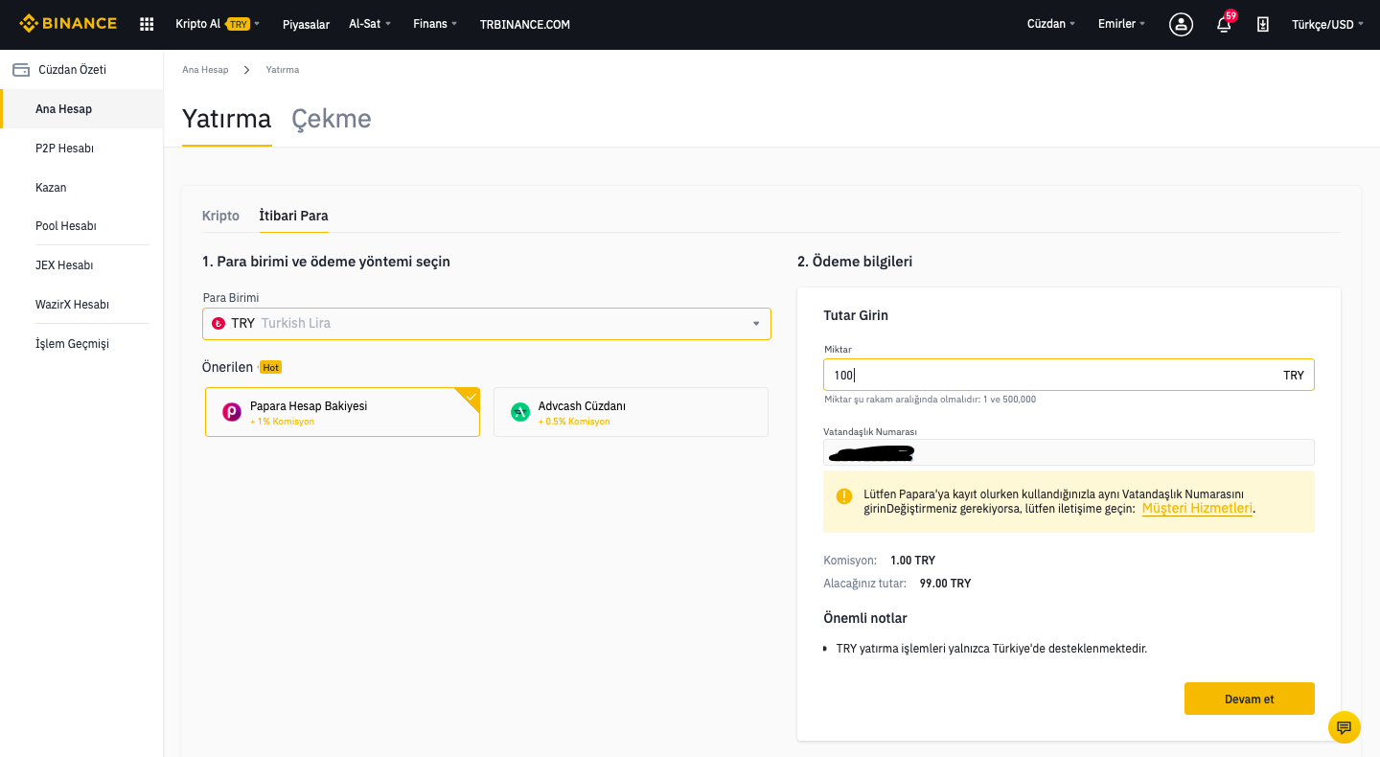Viewport: 1380px width, 757px height.
Task: Click the Advcash logo icon
Action: (520, 412)
